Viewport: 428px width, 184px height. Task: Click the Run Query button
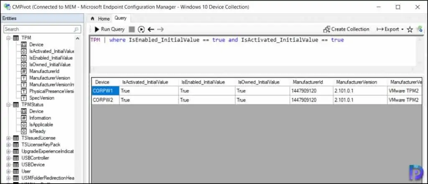(x=110, y=29)
